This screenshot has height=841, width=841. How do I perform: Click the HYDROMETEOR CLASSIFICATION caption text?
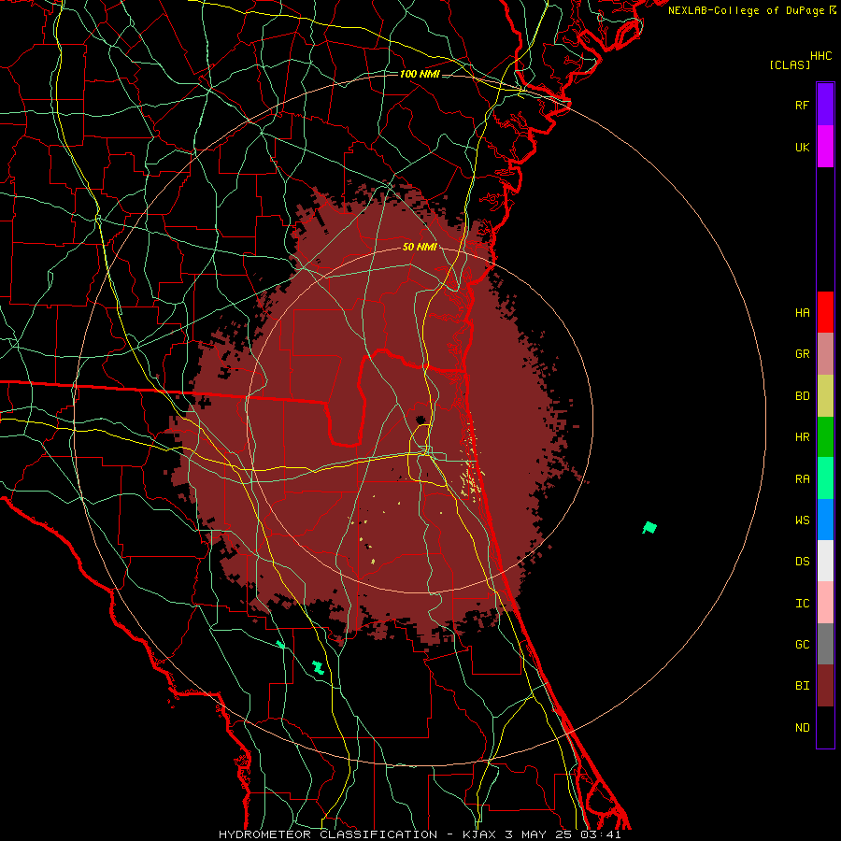pyautogui.click(x=328, y=834)
